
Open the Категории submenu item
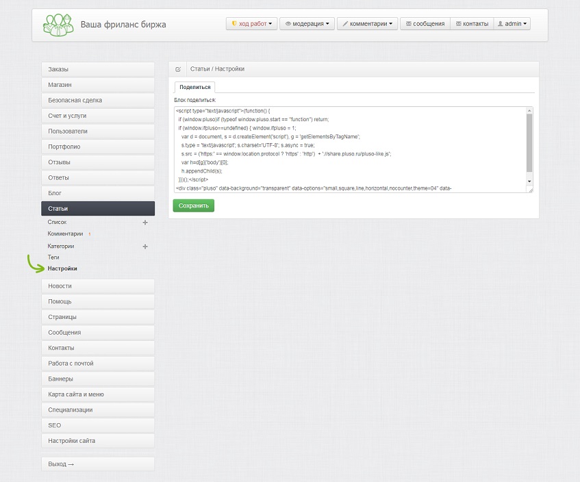click(61, 246)
